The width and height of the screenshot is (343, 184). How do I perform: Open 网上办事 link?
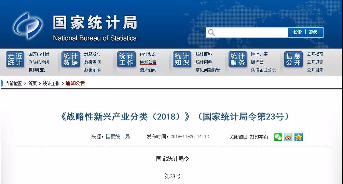pyautogui.click(x=259, y=54)
